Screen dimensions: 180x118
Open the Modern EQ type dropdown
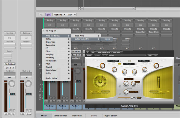130,64
